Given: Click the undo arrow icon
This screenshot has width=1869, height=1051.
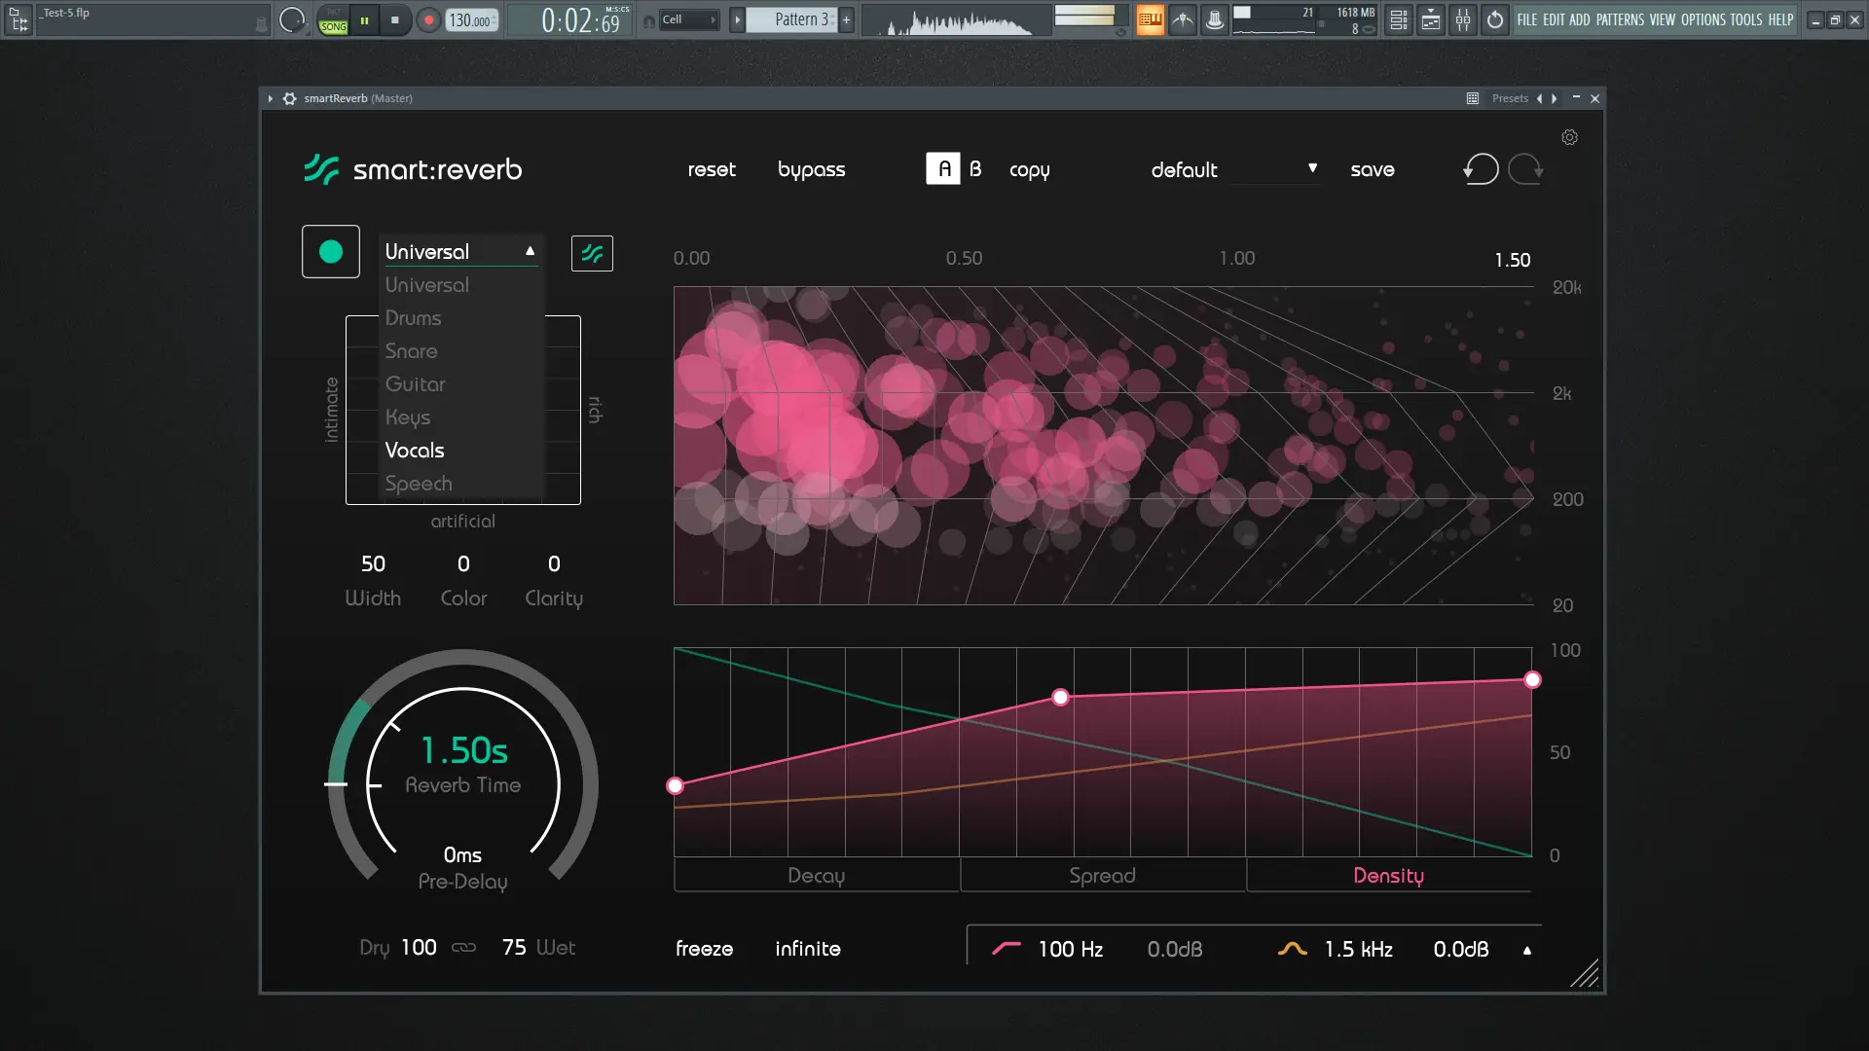Looking at the screenshot, I should [1481, 169].
